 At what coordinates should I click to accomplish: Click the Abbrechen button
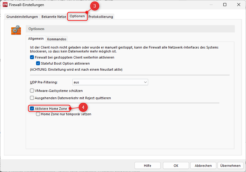coord(203,166)
